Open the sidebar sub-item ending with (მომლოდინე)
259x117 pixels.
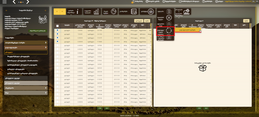click(23, 61)
